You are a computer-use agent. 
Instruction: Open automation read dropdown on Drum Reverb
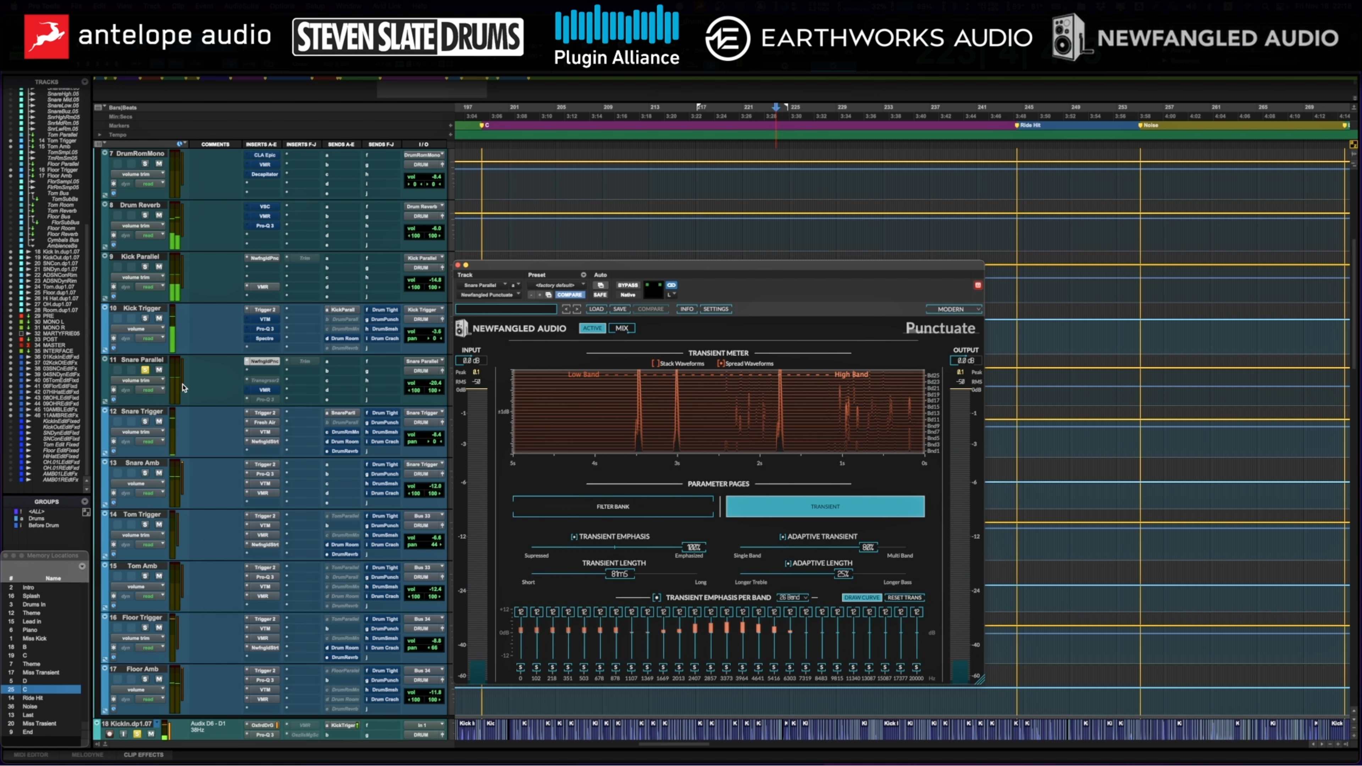pos(151,236)
